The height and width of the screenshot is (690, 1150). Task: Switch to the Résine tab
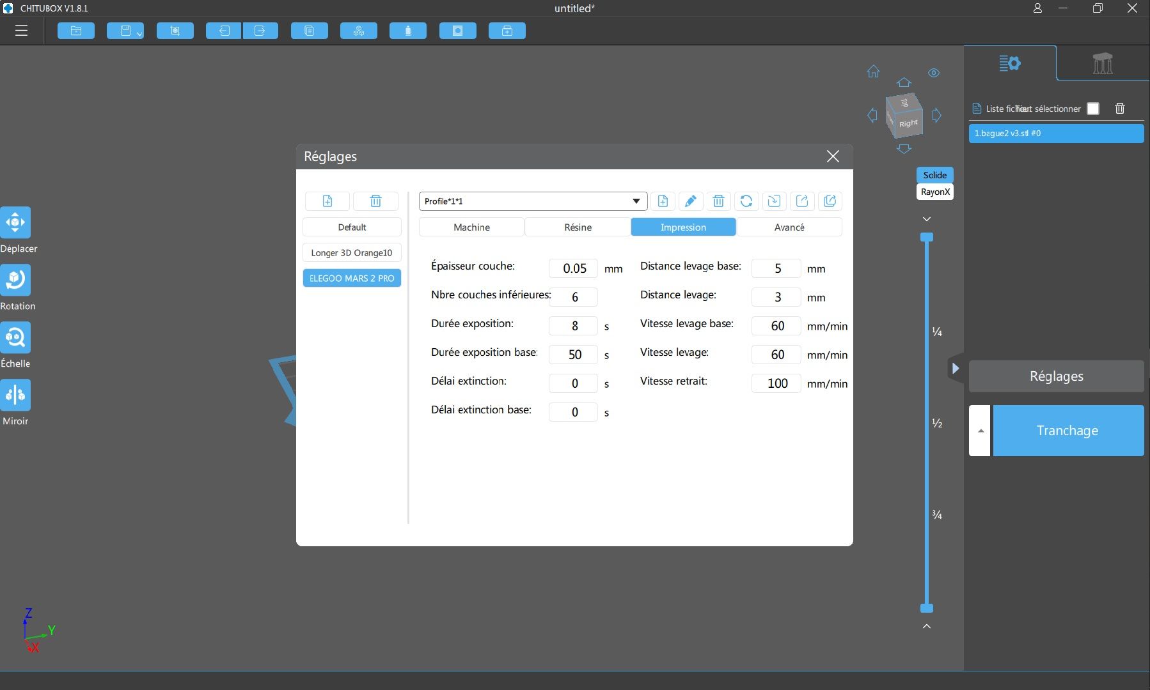coord(578,227)
